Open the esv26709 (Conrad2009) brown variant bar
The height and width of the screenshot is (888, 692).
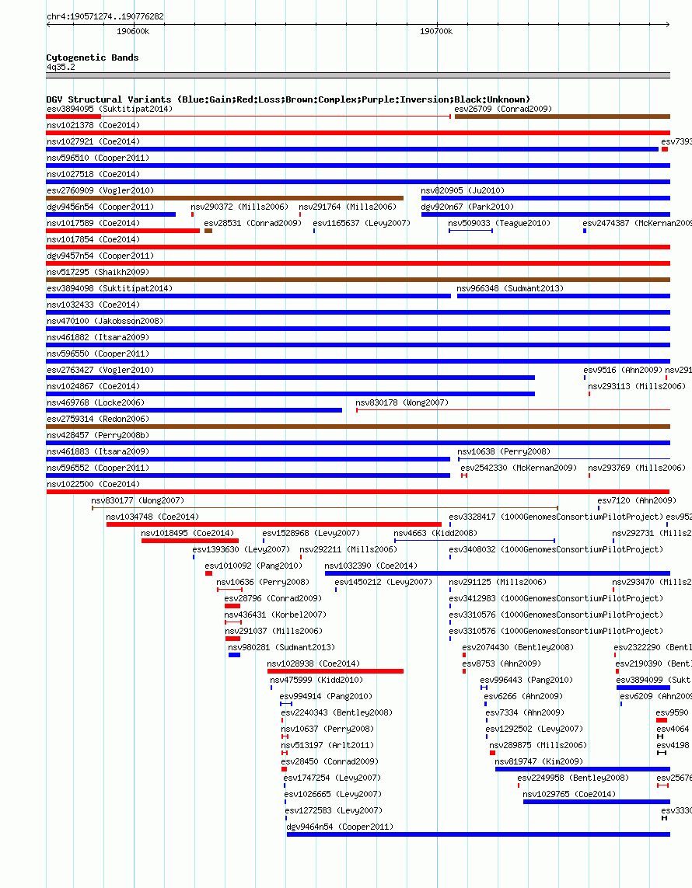[x=562, y=116]
